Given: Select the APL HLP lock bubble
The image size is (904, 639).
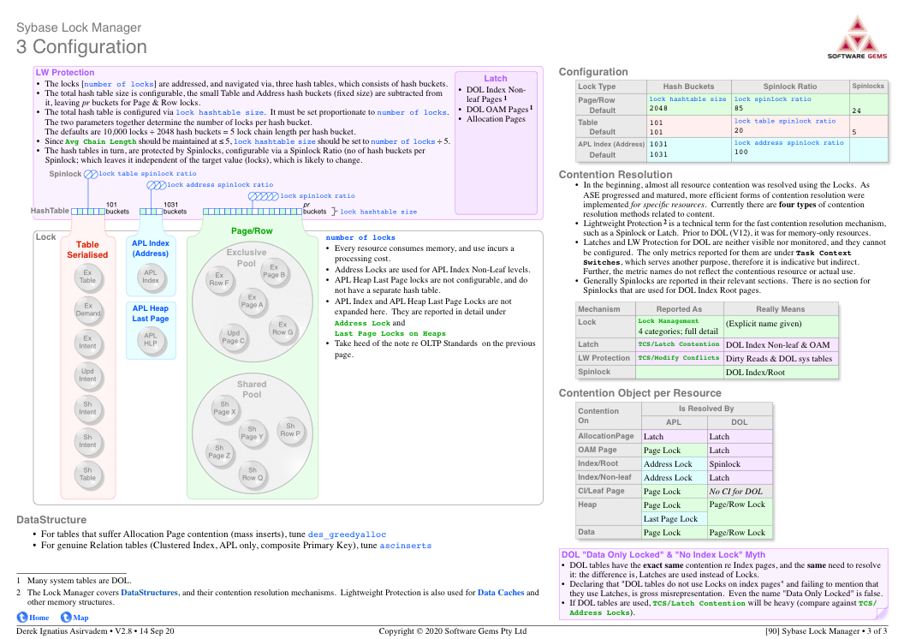Looking at the screenshot, I should point(151,339).
